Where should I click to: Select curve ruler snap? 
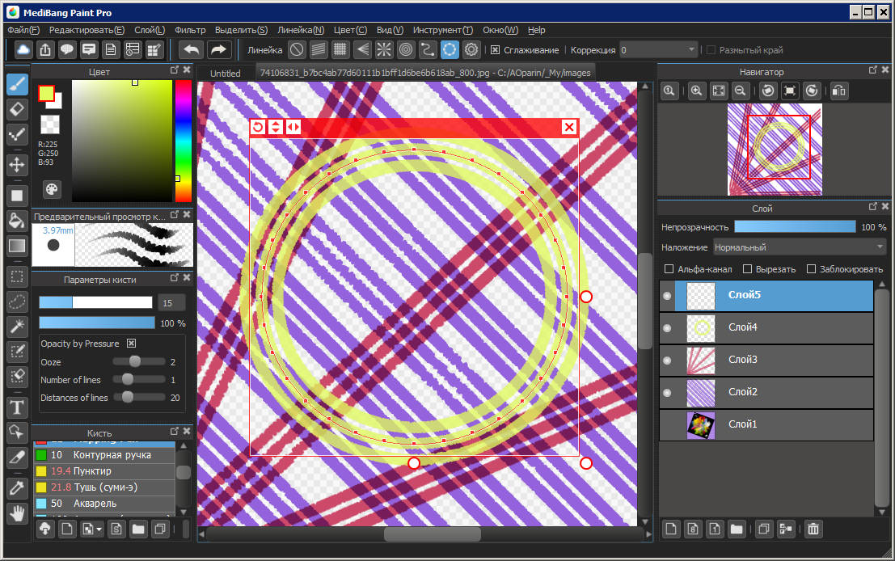click(x=428, y=49)
